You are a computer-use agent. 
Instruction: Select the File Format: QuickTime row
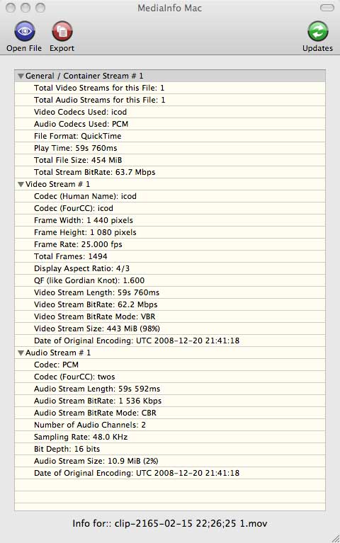(170, 136)
